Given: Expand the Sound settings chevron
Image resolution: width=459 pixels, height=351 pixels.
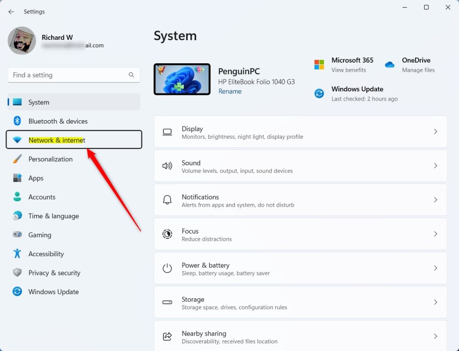Looking at the screenshot, I should (x=435, y=166).
